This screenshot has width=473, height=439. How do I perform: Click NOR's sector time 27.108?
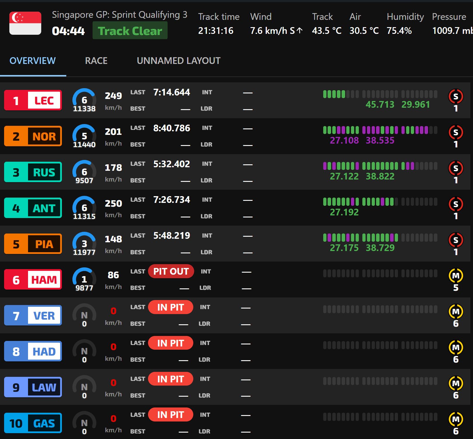[x=344, y=140]
